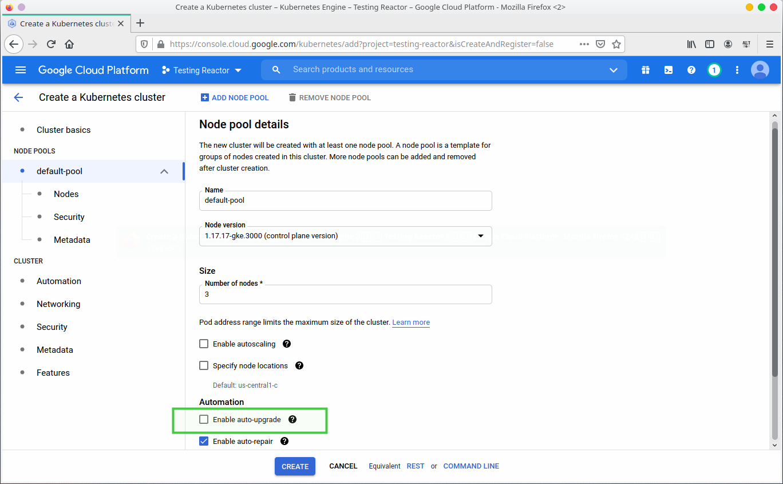Activate Cloud Shell terminal icon
Viewport: 783px width, 484px height.
pos(669,70)
